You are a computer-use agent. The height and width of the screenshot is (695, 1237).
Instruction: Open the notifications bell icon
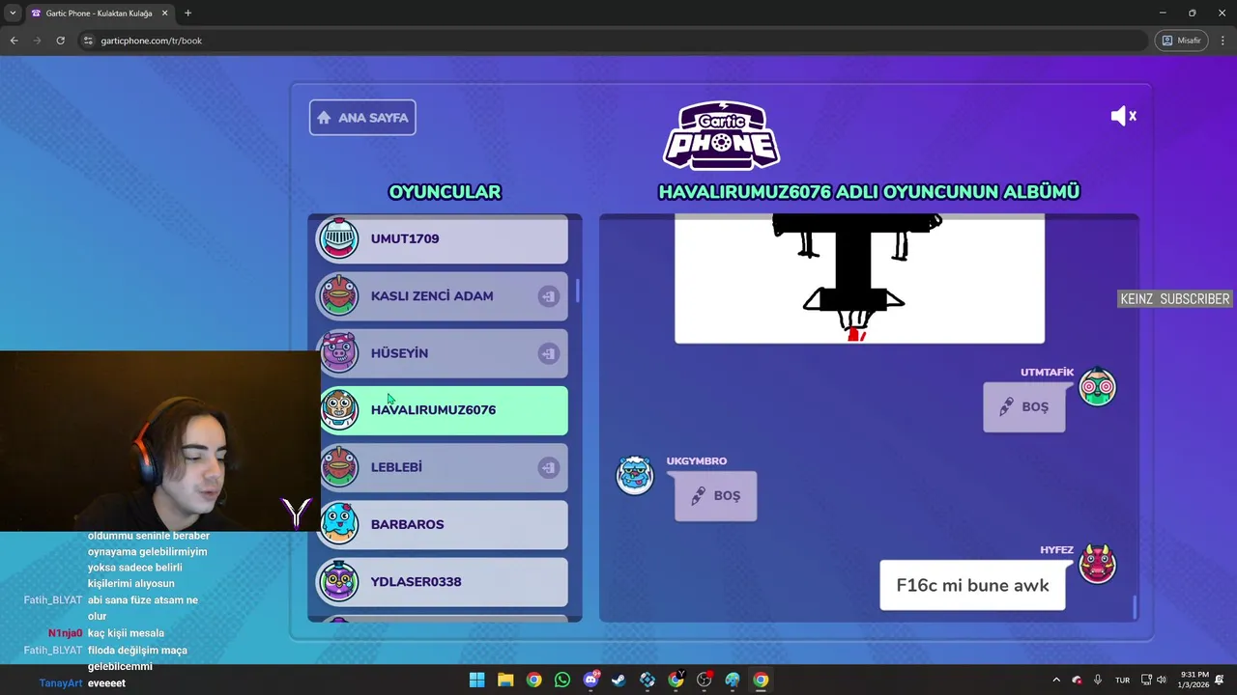(1221, 680)
